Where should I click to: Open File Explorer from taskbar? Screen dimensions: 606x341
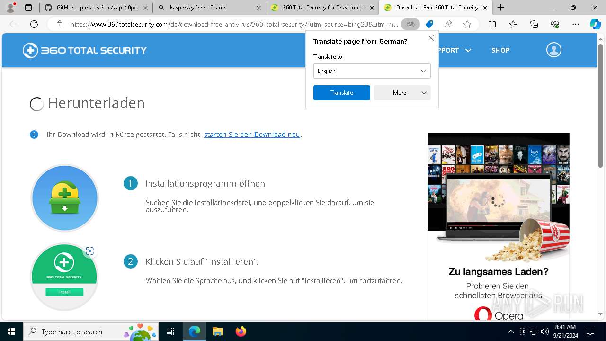pyautogui.click(x=217, y=332)
